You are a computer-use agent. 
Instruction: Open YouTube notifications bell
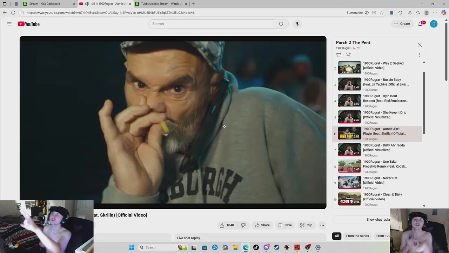(x=421, y=24)
